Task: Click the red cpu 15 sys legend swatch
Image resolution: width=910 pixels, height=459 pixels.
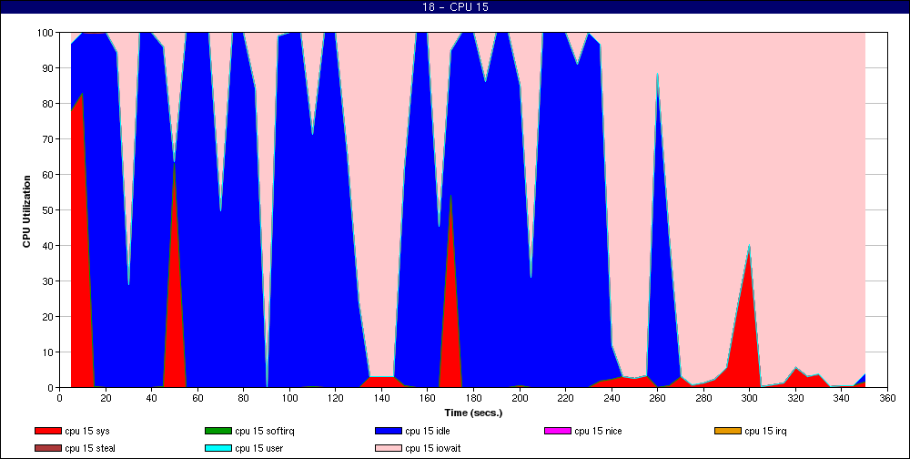Action: (47, 431)
